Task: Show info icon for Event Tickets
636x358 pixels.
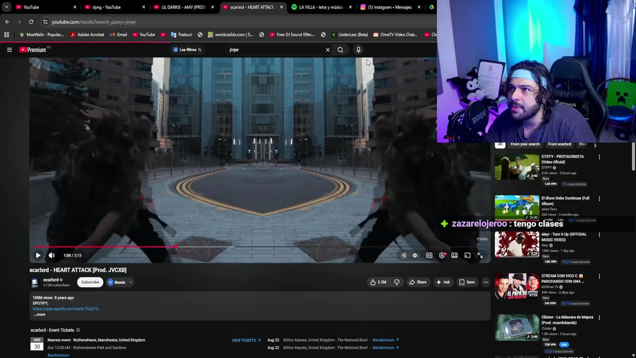Action: coord(78,330)
